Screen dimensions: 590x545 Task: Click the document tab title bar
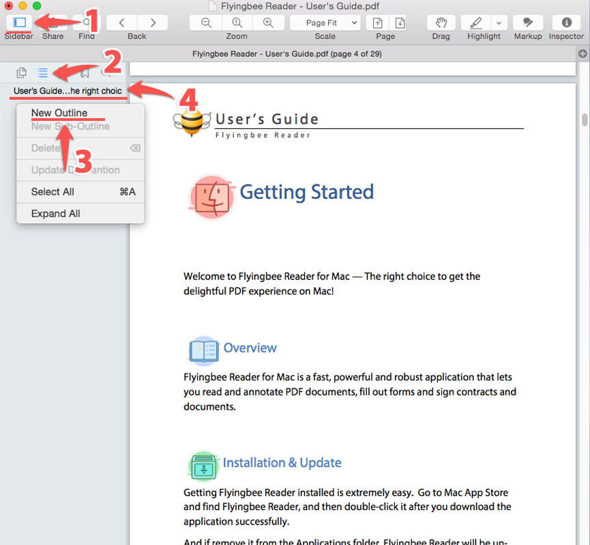click(x=287, y=54)
